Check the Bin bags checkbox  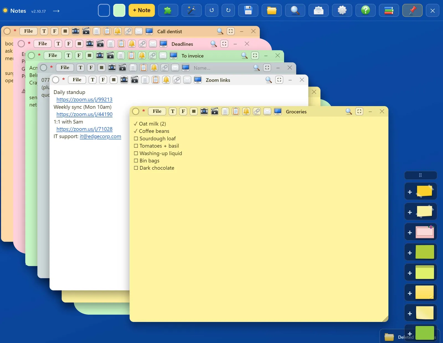[136, 161]
